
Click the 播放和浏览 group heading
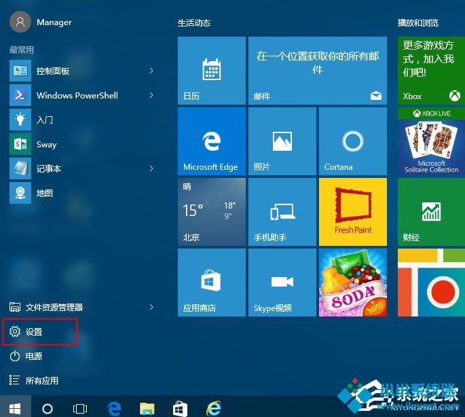click(418, 23)
